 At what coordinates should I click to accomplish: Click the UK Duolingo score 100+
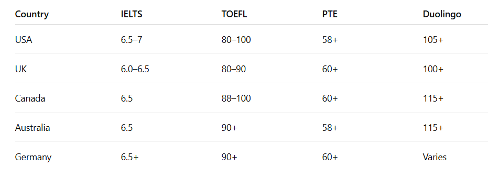coord(433,69)
